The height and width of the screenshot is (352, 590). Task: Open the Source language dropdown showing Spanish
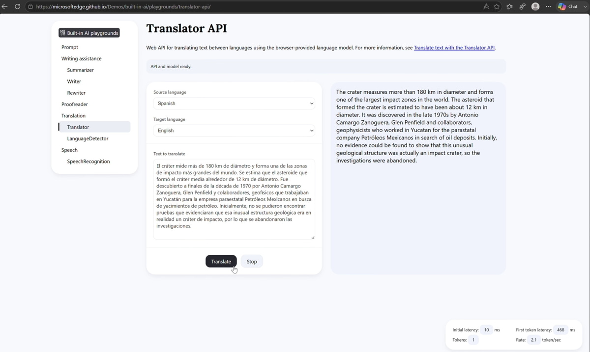tap(234, 104)
